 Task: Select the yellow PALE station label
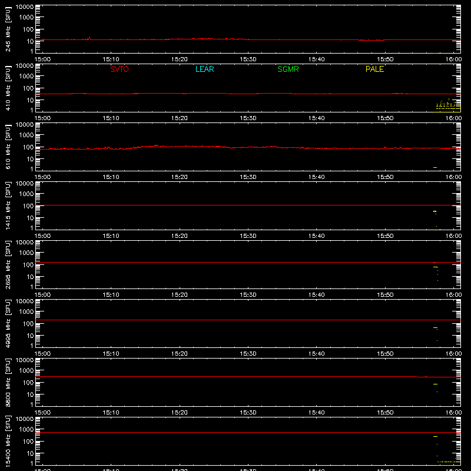(374, 69)
